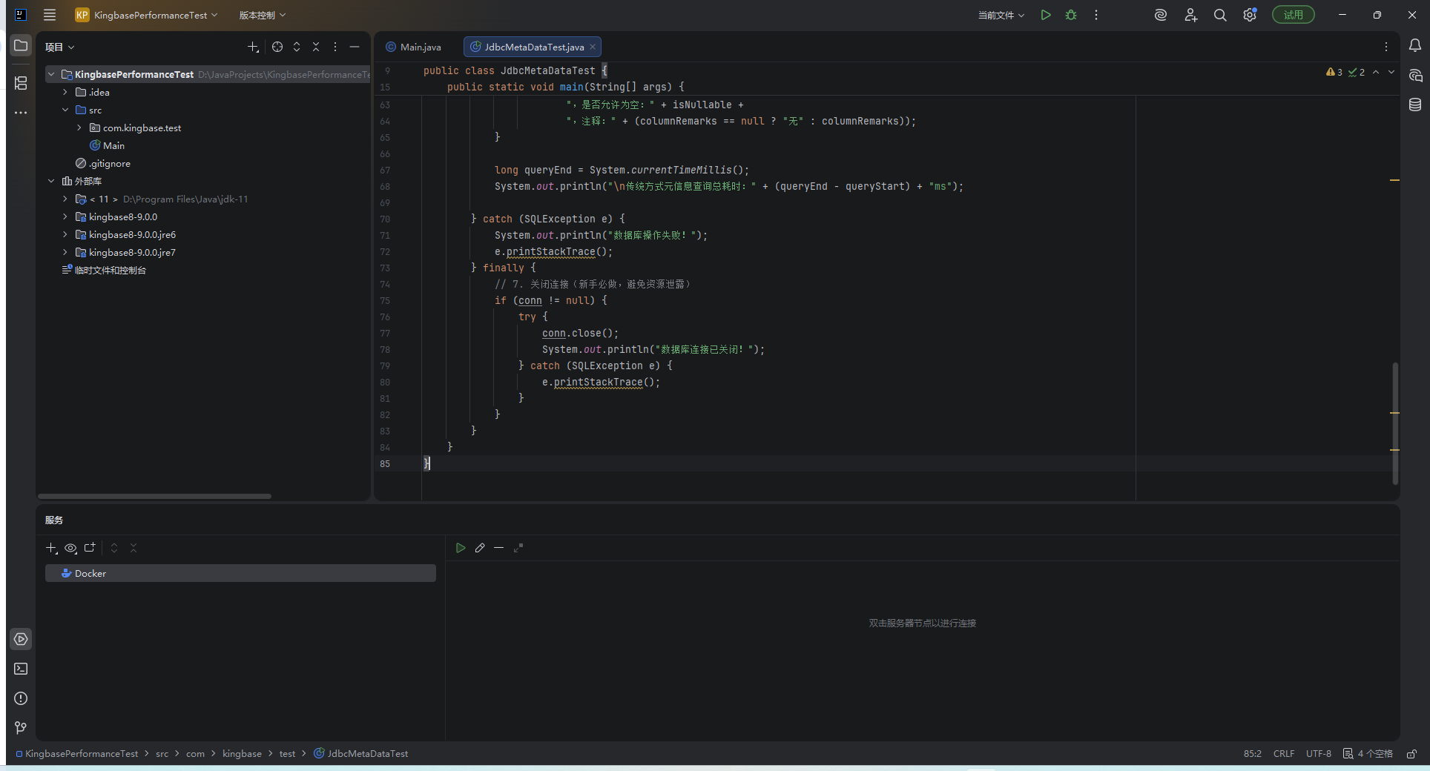Open the notifications bell panel
Screen dimensions: 1430x771
point(1415,46)
